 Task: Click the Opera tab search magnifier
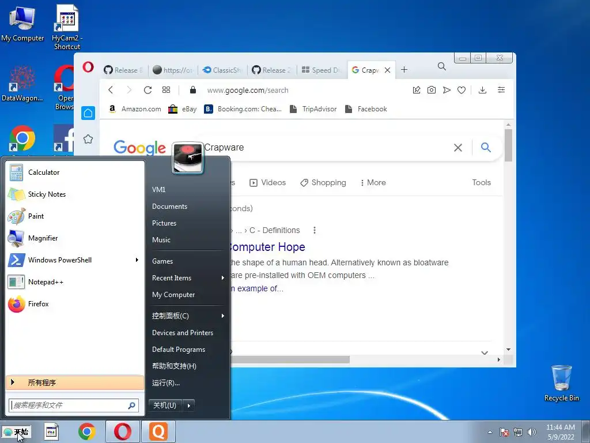pyautogui.click(x=442, y=67)
